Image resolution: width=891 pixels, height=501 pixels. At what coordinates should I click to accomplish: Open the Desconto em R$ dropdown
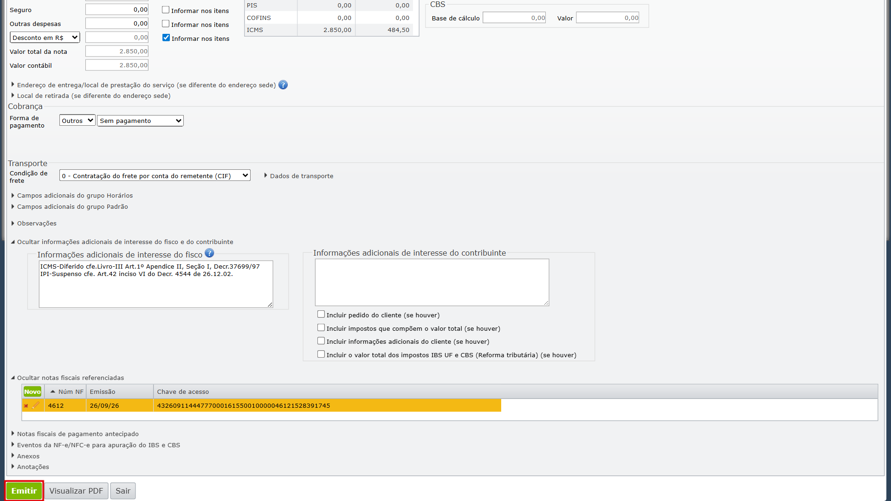coord(45,38)
